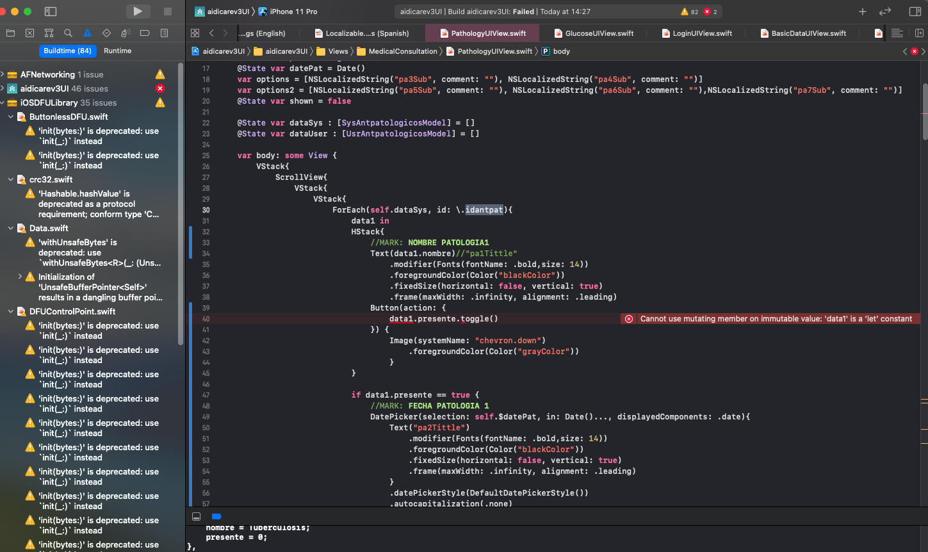Select PathologyUIView.swift editor tab
Viewport: 928px width, 552px height.
[484, 33]
